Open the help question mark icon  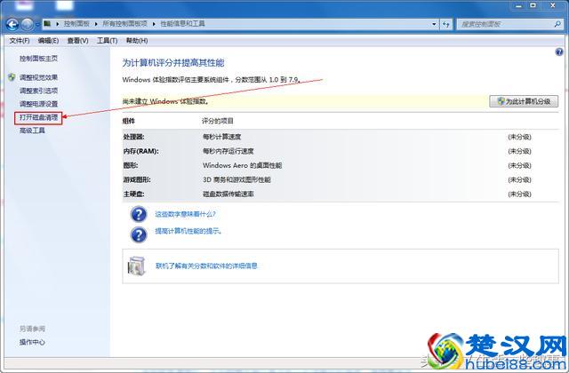pos(559,52)
